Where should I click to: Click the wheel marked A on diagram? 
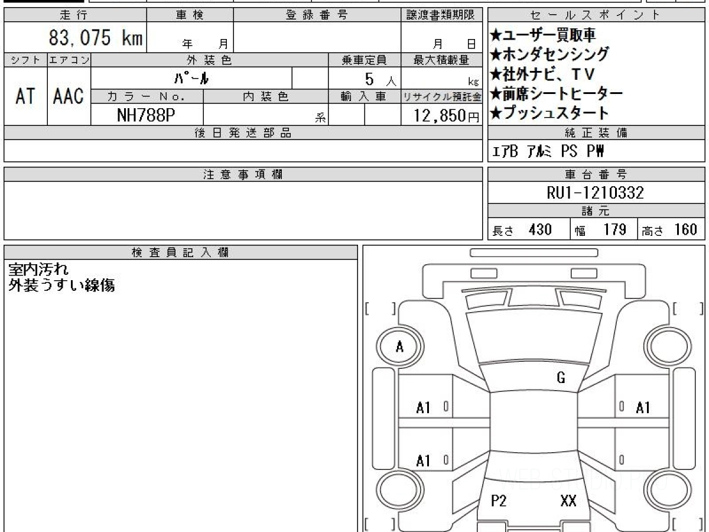click(x=400, y=347)
